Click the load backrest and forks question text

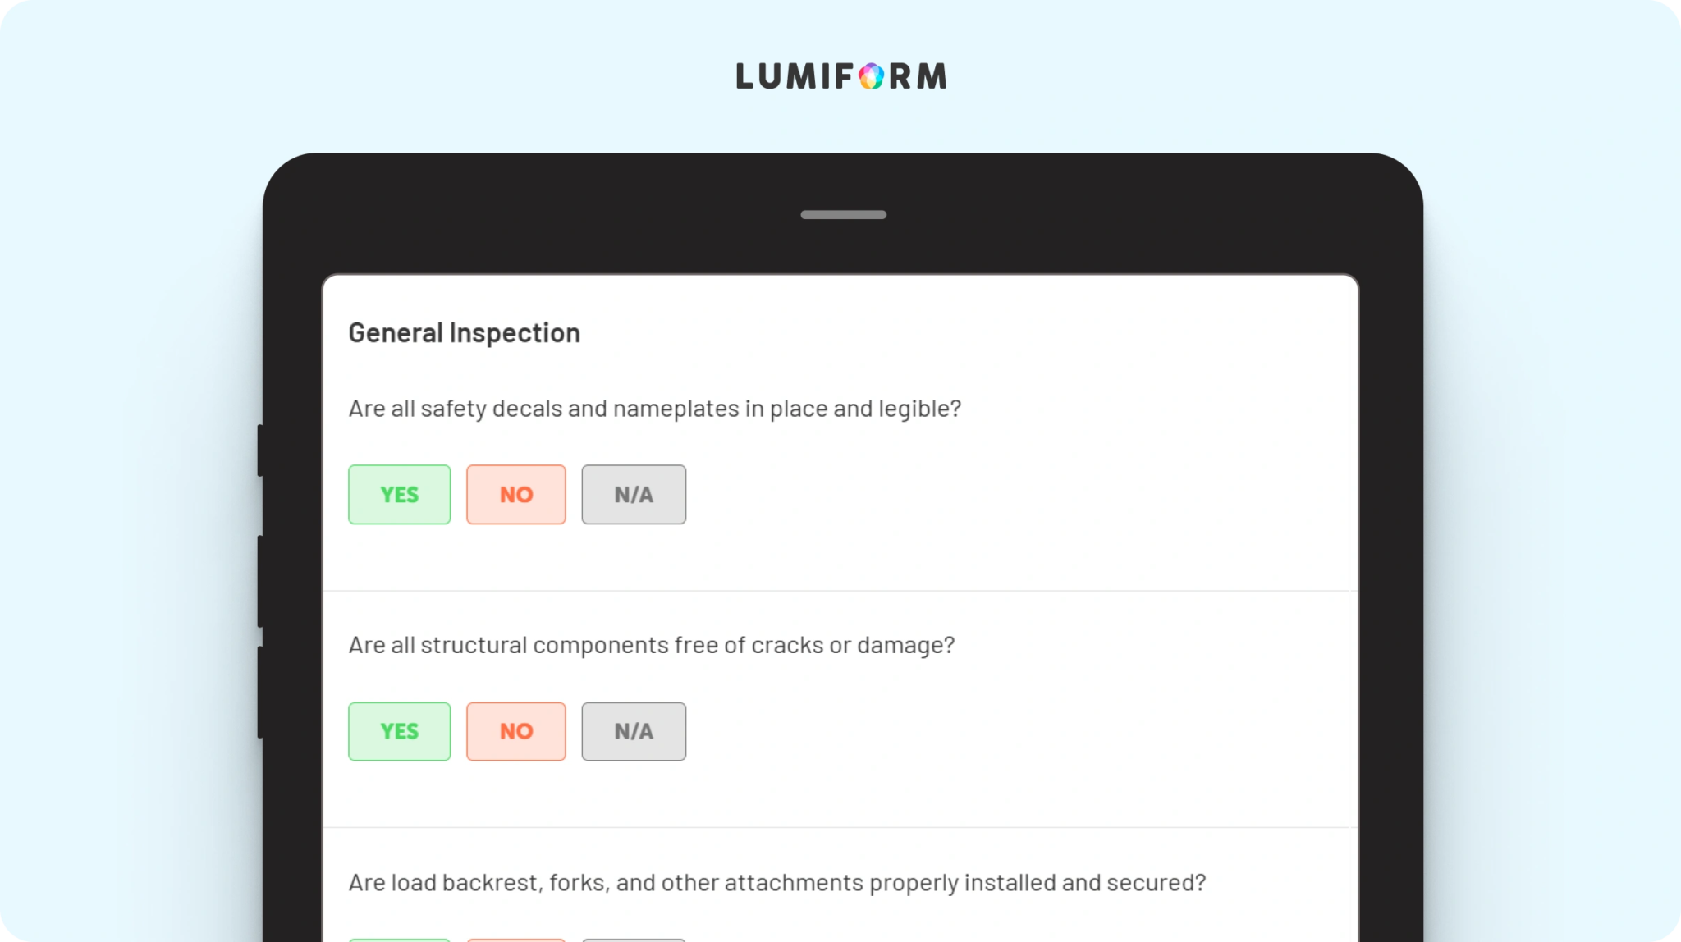(x=777, y=883)
